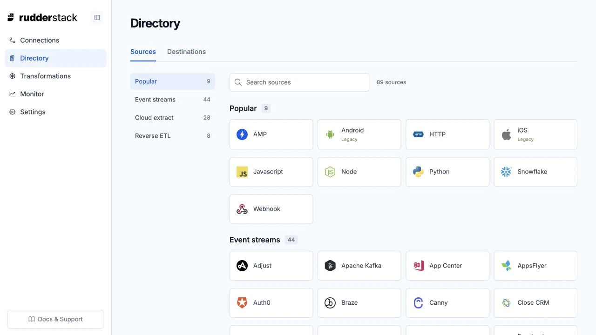596x335 pixels.
Task: Click the "Event streams" section heading
Action: 255,240
